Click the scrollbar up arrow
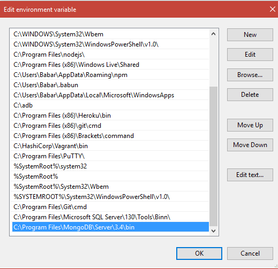This screenshot has height=269, width=278. point(213,34)
